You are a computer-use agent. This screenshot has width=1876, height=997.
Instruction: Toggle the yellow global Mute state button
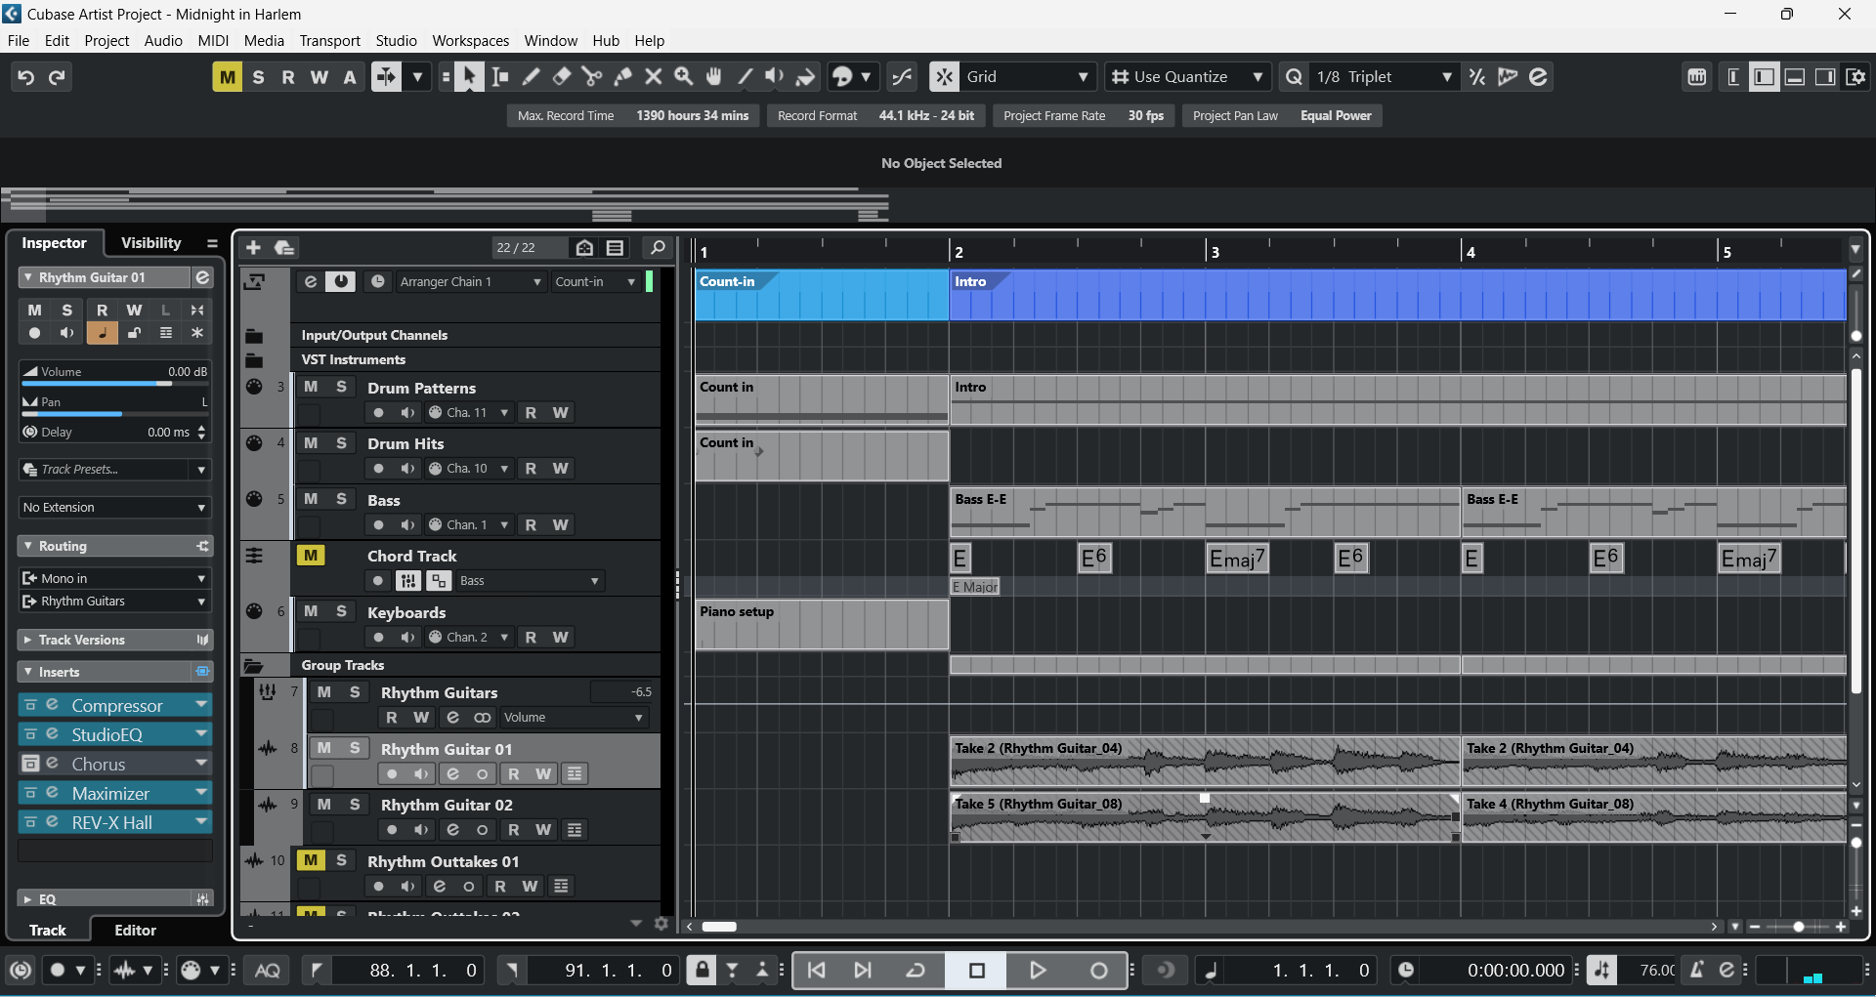(227, 77)
